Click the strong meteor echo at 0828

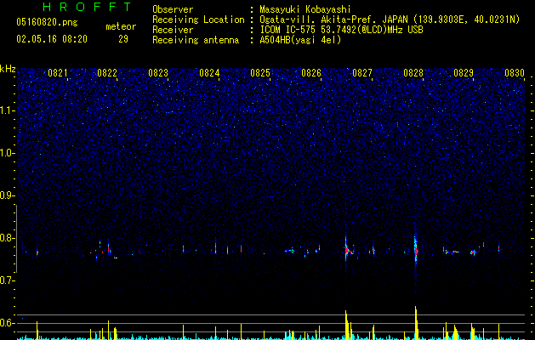point(416,249)
